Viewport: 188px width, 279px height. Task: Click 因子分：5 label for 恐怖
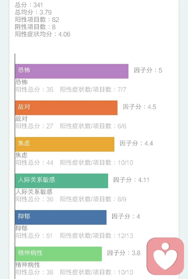(x=148, y=70)
